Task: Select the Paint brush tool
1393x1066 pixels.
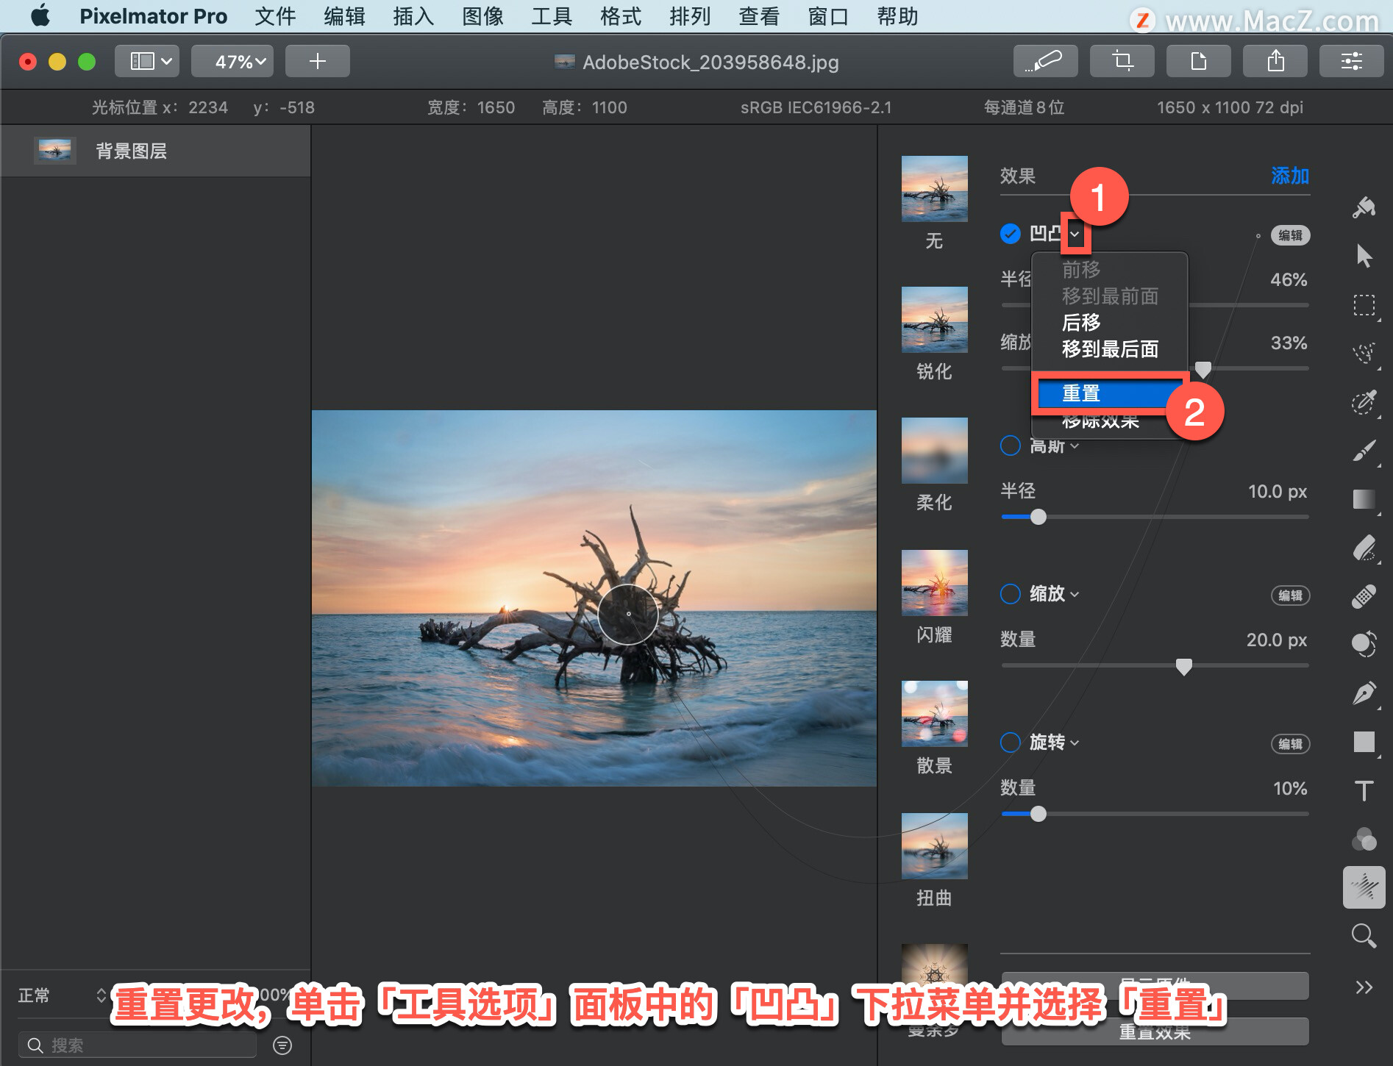Action: [1364, 451]
